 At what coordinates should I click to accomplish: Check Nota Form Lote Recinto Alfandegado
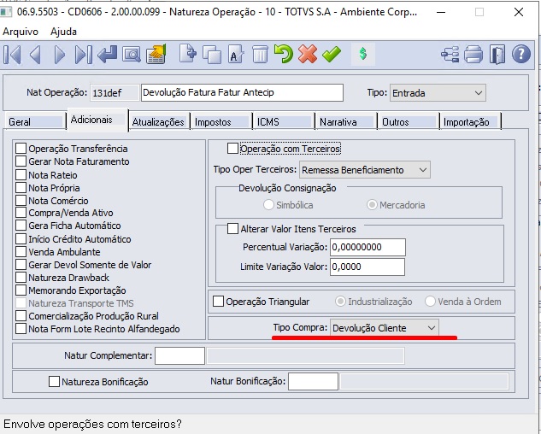tap(21, 329)
